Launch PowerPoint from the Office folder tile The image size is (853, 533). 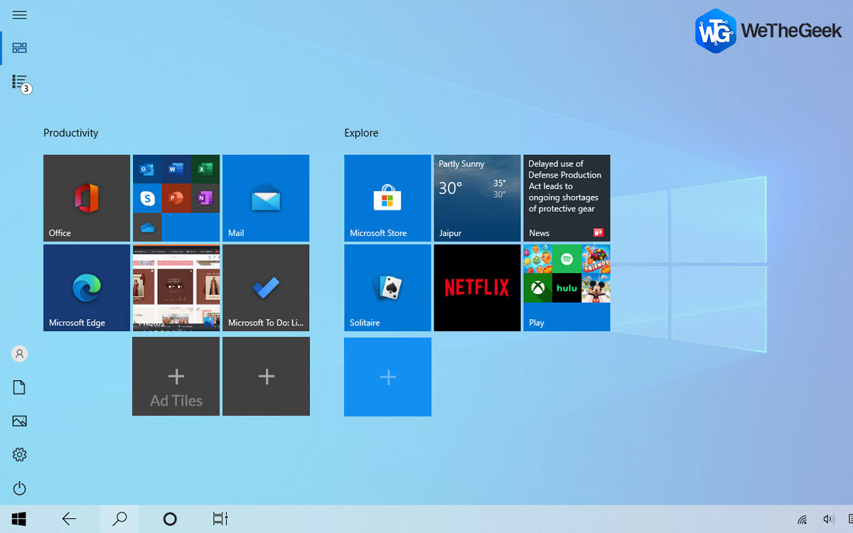click(x=176, y=198)
